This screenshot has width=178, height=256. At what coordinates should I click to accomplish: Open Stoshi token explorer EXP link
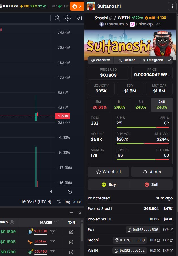pyautogui.click(x=168, y=240)
